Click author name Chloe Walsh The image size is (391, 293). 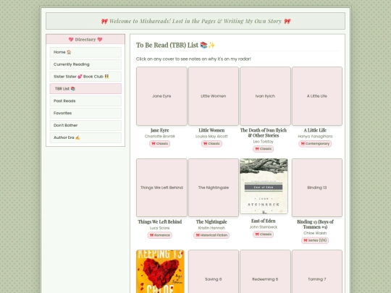315,233
